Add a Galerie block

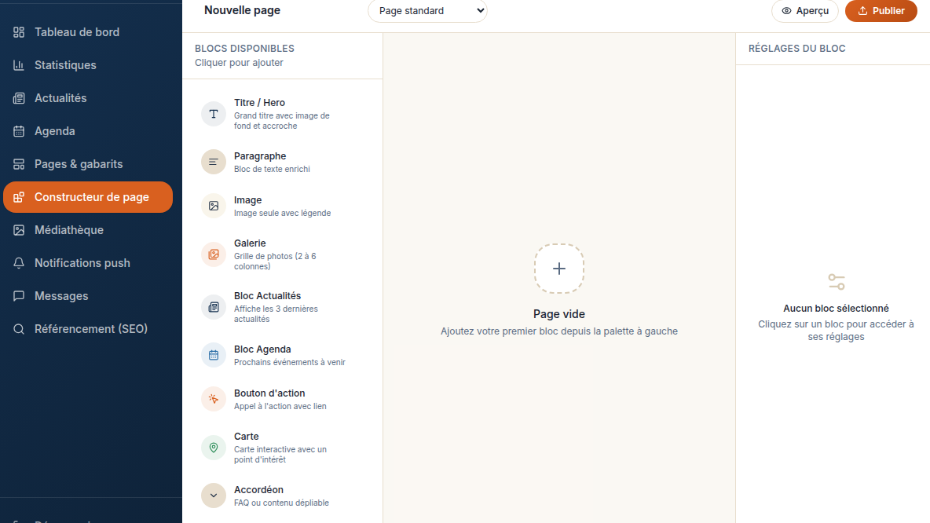(x=282, y=254)
